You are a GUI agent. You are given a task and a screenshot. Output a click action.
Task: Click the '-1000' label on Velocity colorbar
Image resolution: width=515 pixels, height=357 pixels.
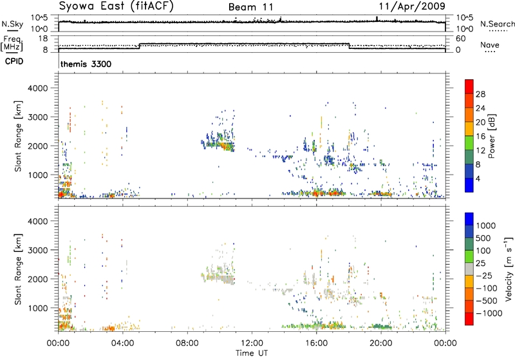[x=489, y=313]
